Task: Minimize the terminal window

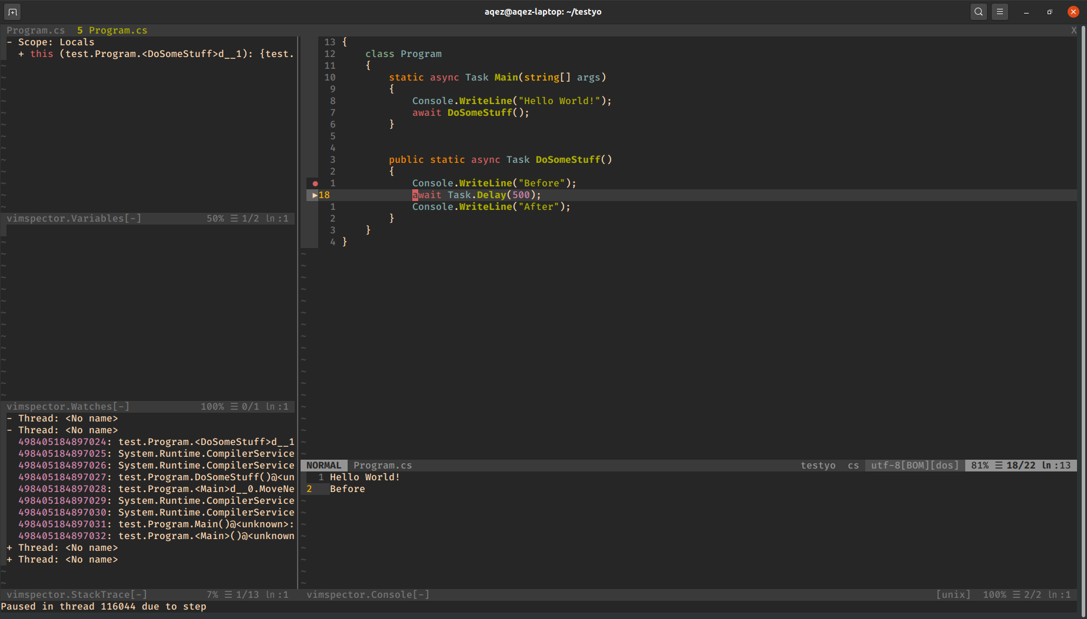Action: (1026, 12)
